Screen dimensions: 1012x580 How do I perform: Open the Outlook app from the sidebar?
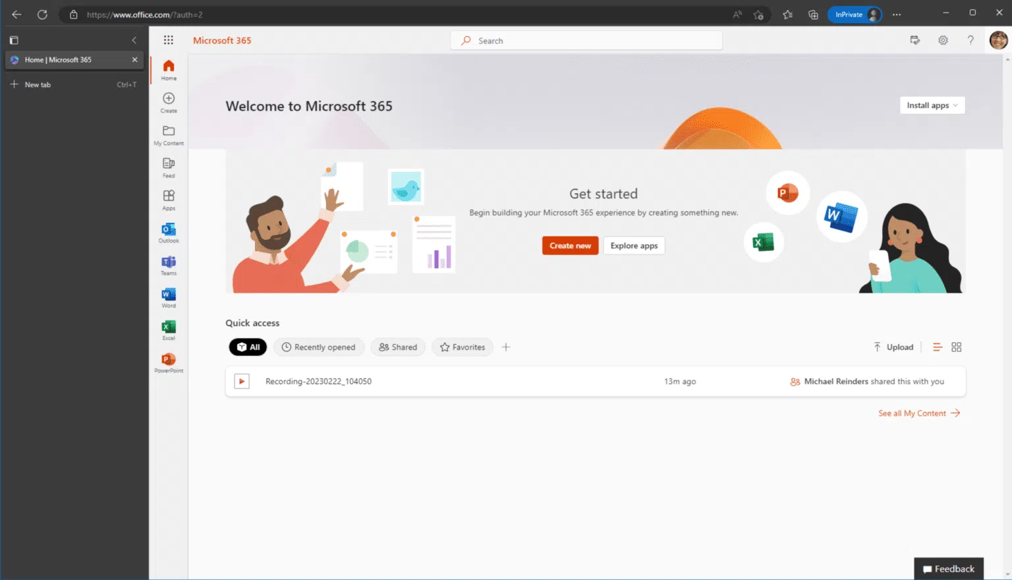[x=168, y=231]
